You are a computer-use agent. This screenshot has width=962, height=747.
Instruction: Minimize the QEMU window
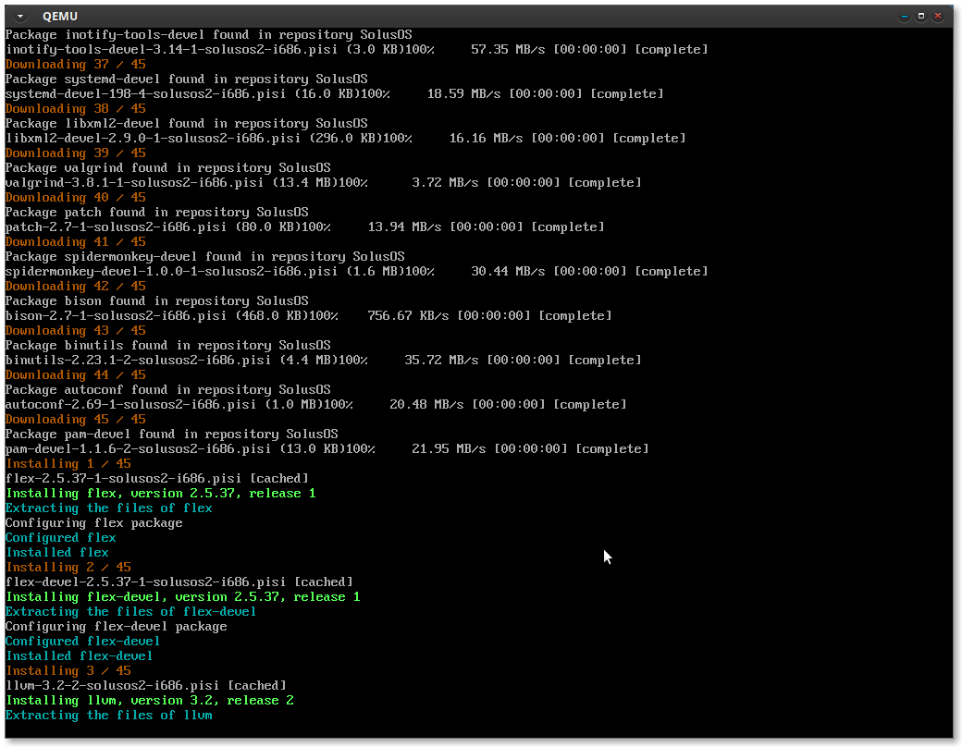pos(905,16)
